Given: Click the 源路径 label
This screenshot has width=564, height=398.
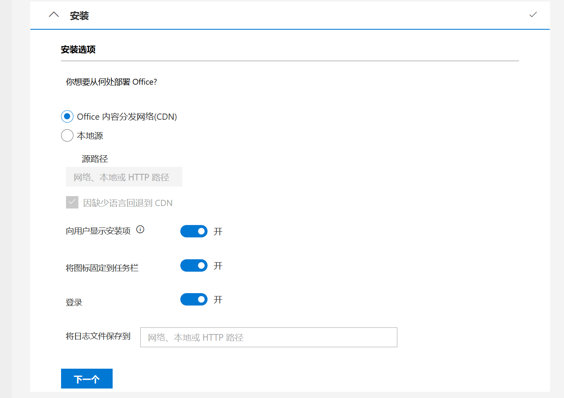Looking at the screenshot, I should pyautogui.click(x=95, y=159).
